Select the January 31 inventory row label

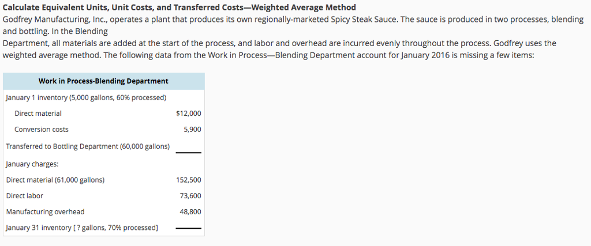81,228
